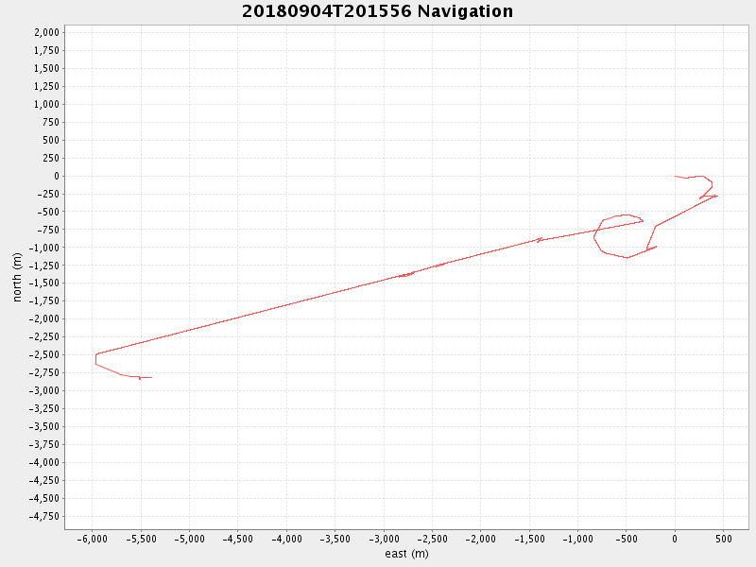756x567 pixels.
Task: Click the red track's easternmost tip
Action: tap(717, 196)
